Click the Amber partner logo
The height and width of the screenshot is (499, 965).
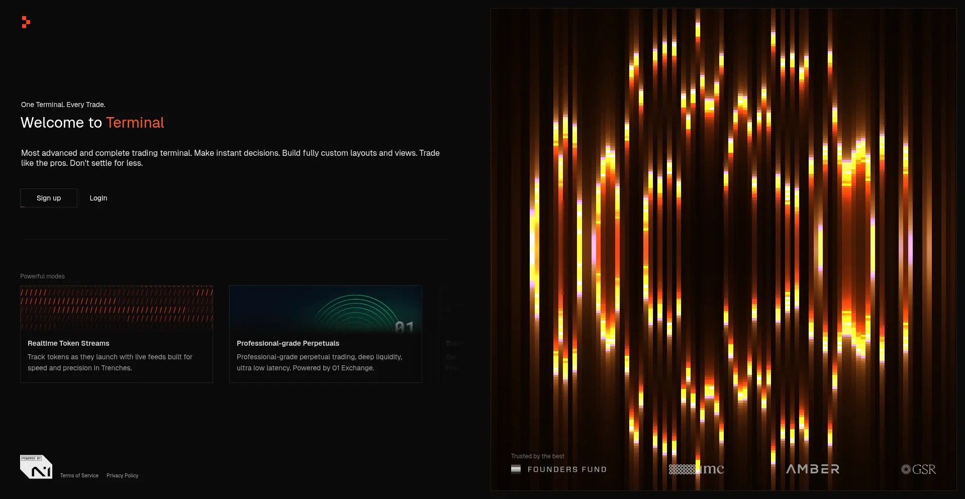click(813, 469)
